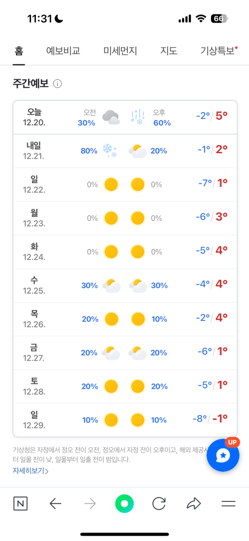Tap the green circle search button

tap(124, 504)
